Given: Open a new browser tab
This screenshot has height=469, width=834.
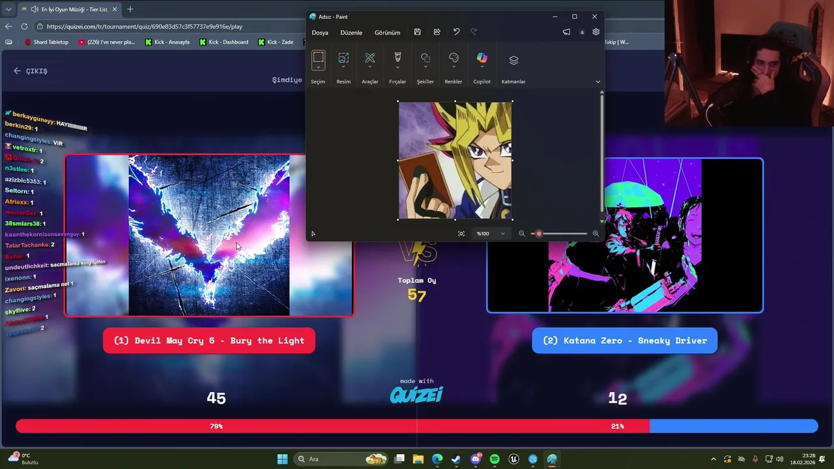Looking at the screenshot, I should (x=130, y=9).
